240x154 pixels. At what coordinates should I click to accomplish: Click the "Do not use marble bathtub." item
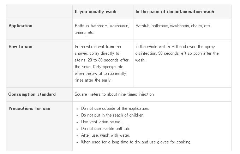(x=105, y=129)
